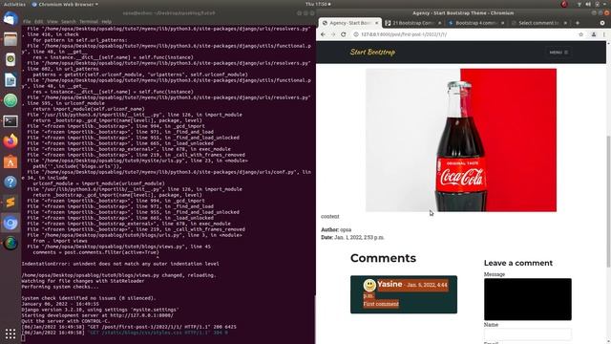The width and height of the screenshot is (611, 344).
Task: Click the Chromium extension icon beside new tab
Action: click(x=602, y=23)
